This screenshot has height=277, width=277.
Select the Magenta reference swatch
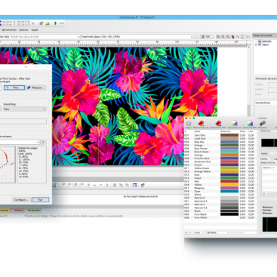coord(229,188)
